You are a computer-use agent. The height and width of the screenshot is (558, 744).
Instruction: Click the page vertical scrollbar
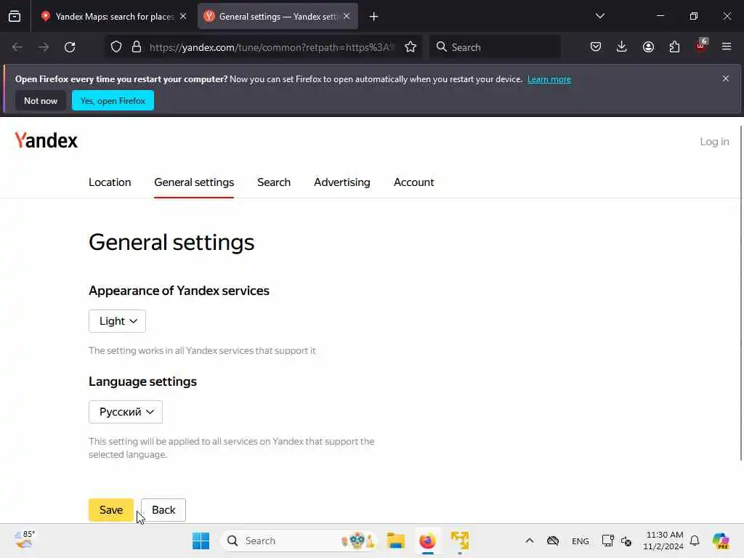[740, 293]
